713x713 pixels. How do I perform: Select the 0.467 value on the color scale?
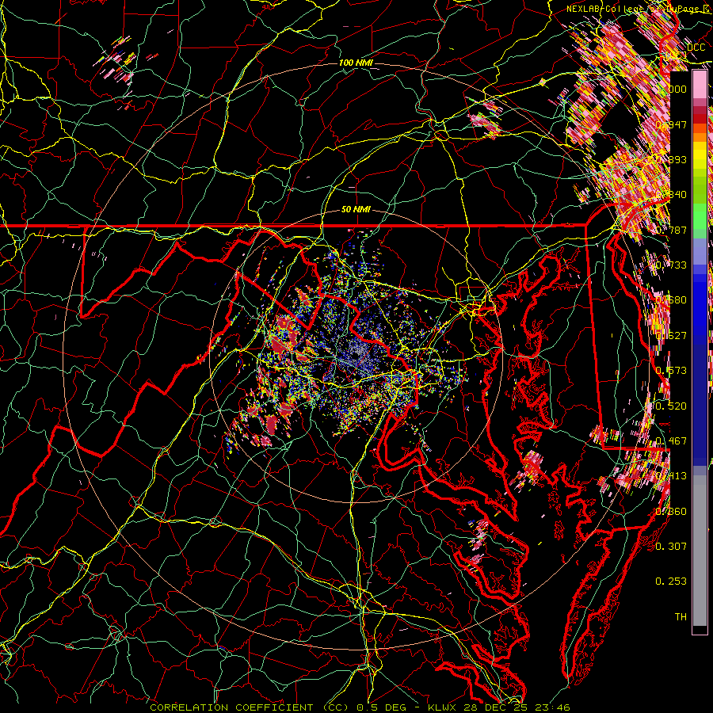[671, 441]
